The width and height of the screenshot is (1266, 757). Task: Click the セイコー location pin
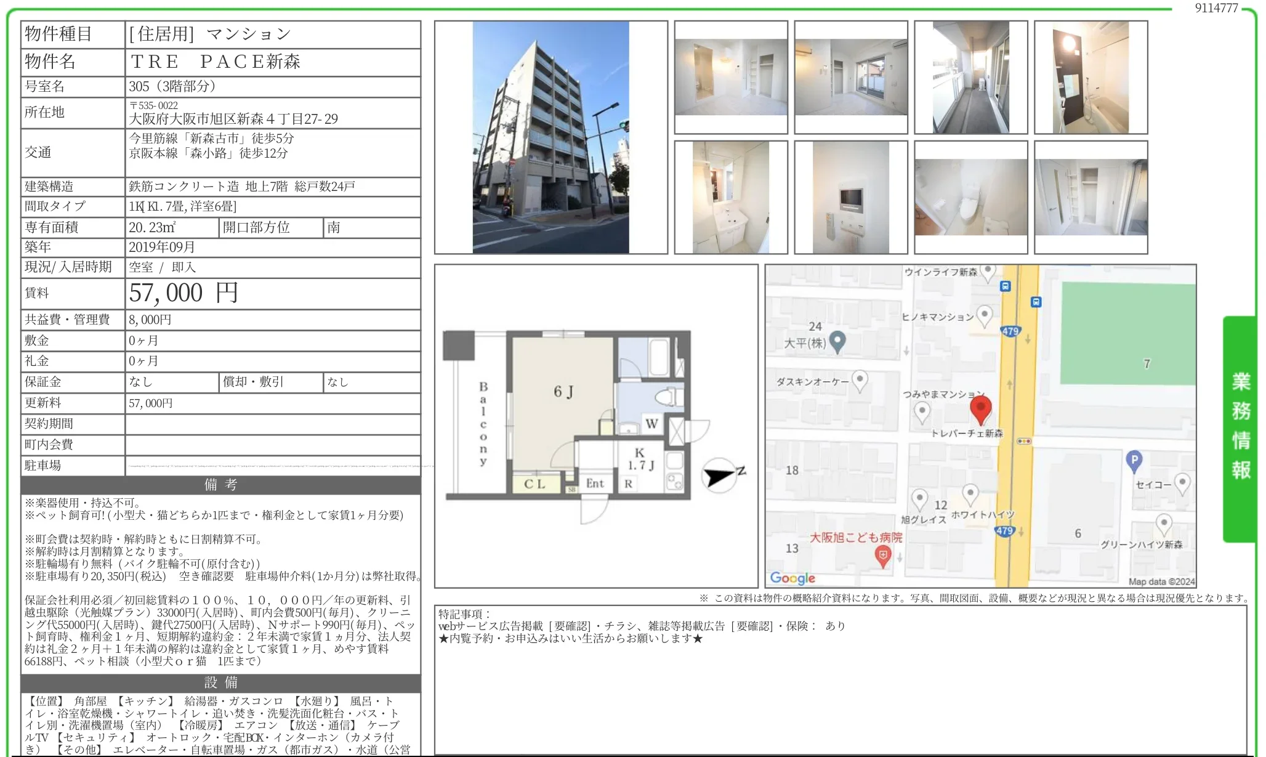(1182, 483)
